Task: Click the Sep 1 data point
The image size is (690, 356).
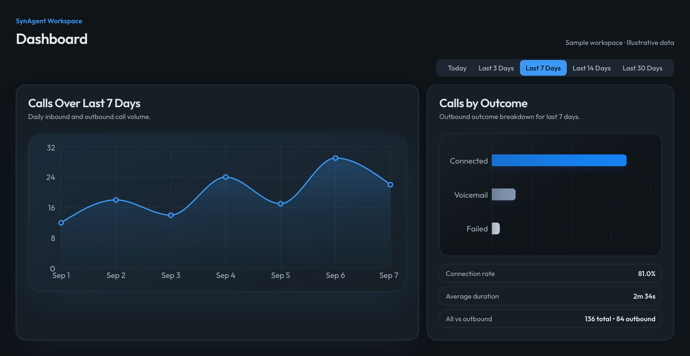Action: 61,223
